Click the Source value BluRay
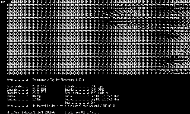This screenshot has width=190, height=114. click(36, 96)
